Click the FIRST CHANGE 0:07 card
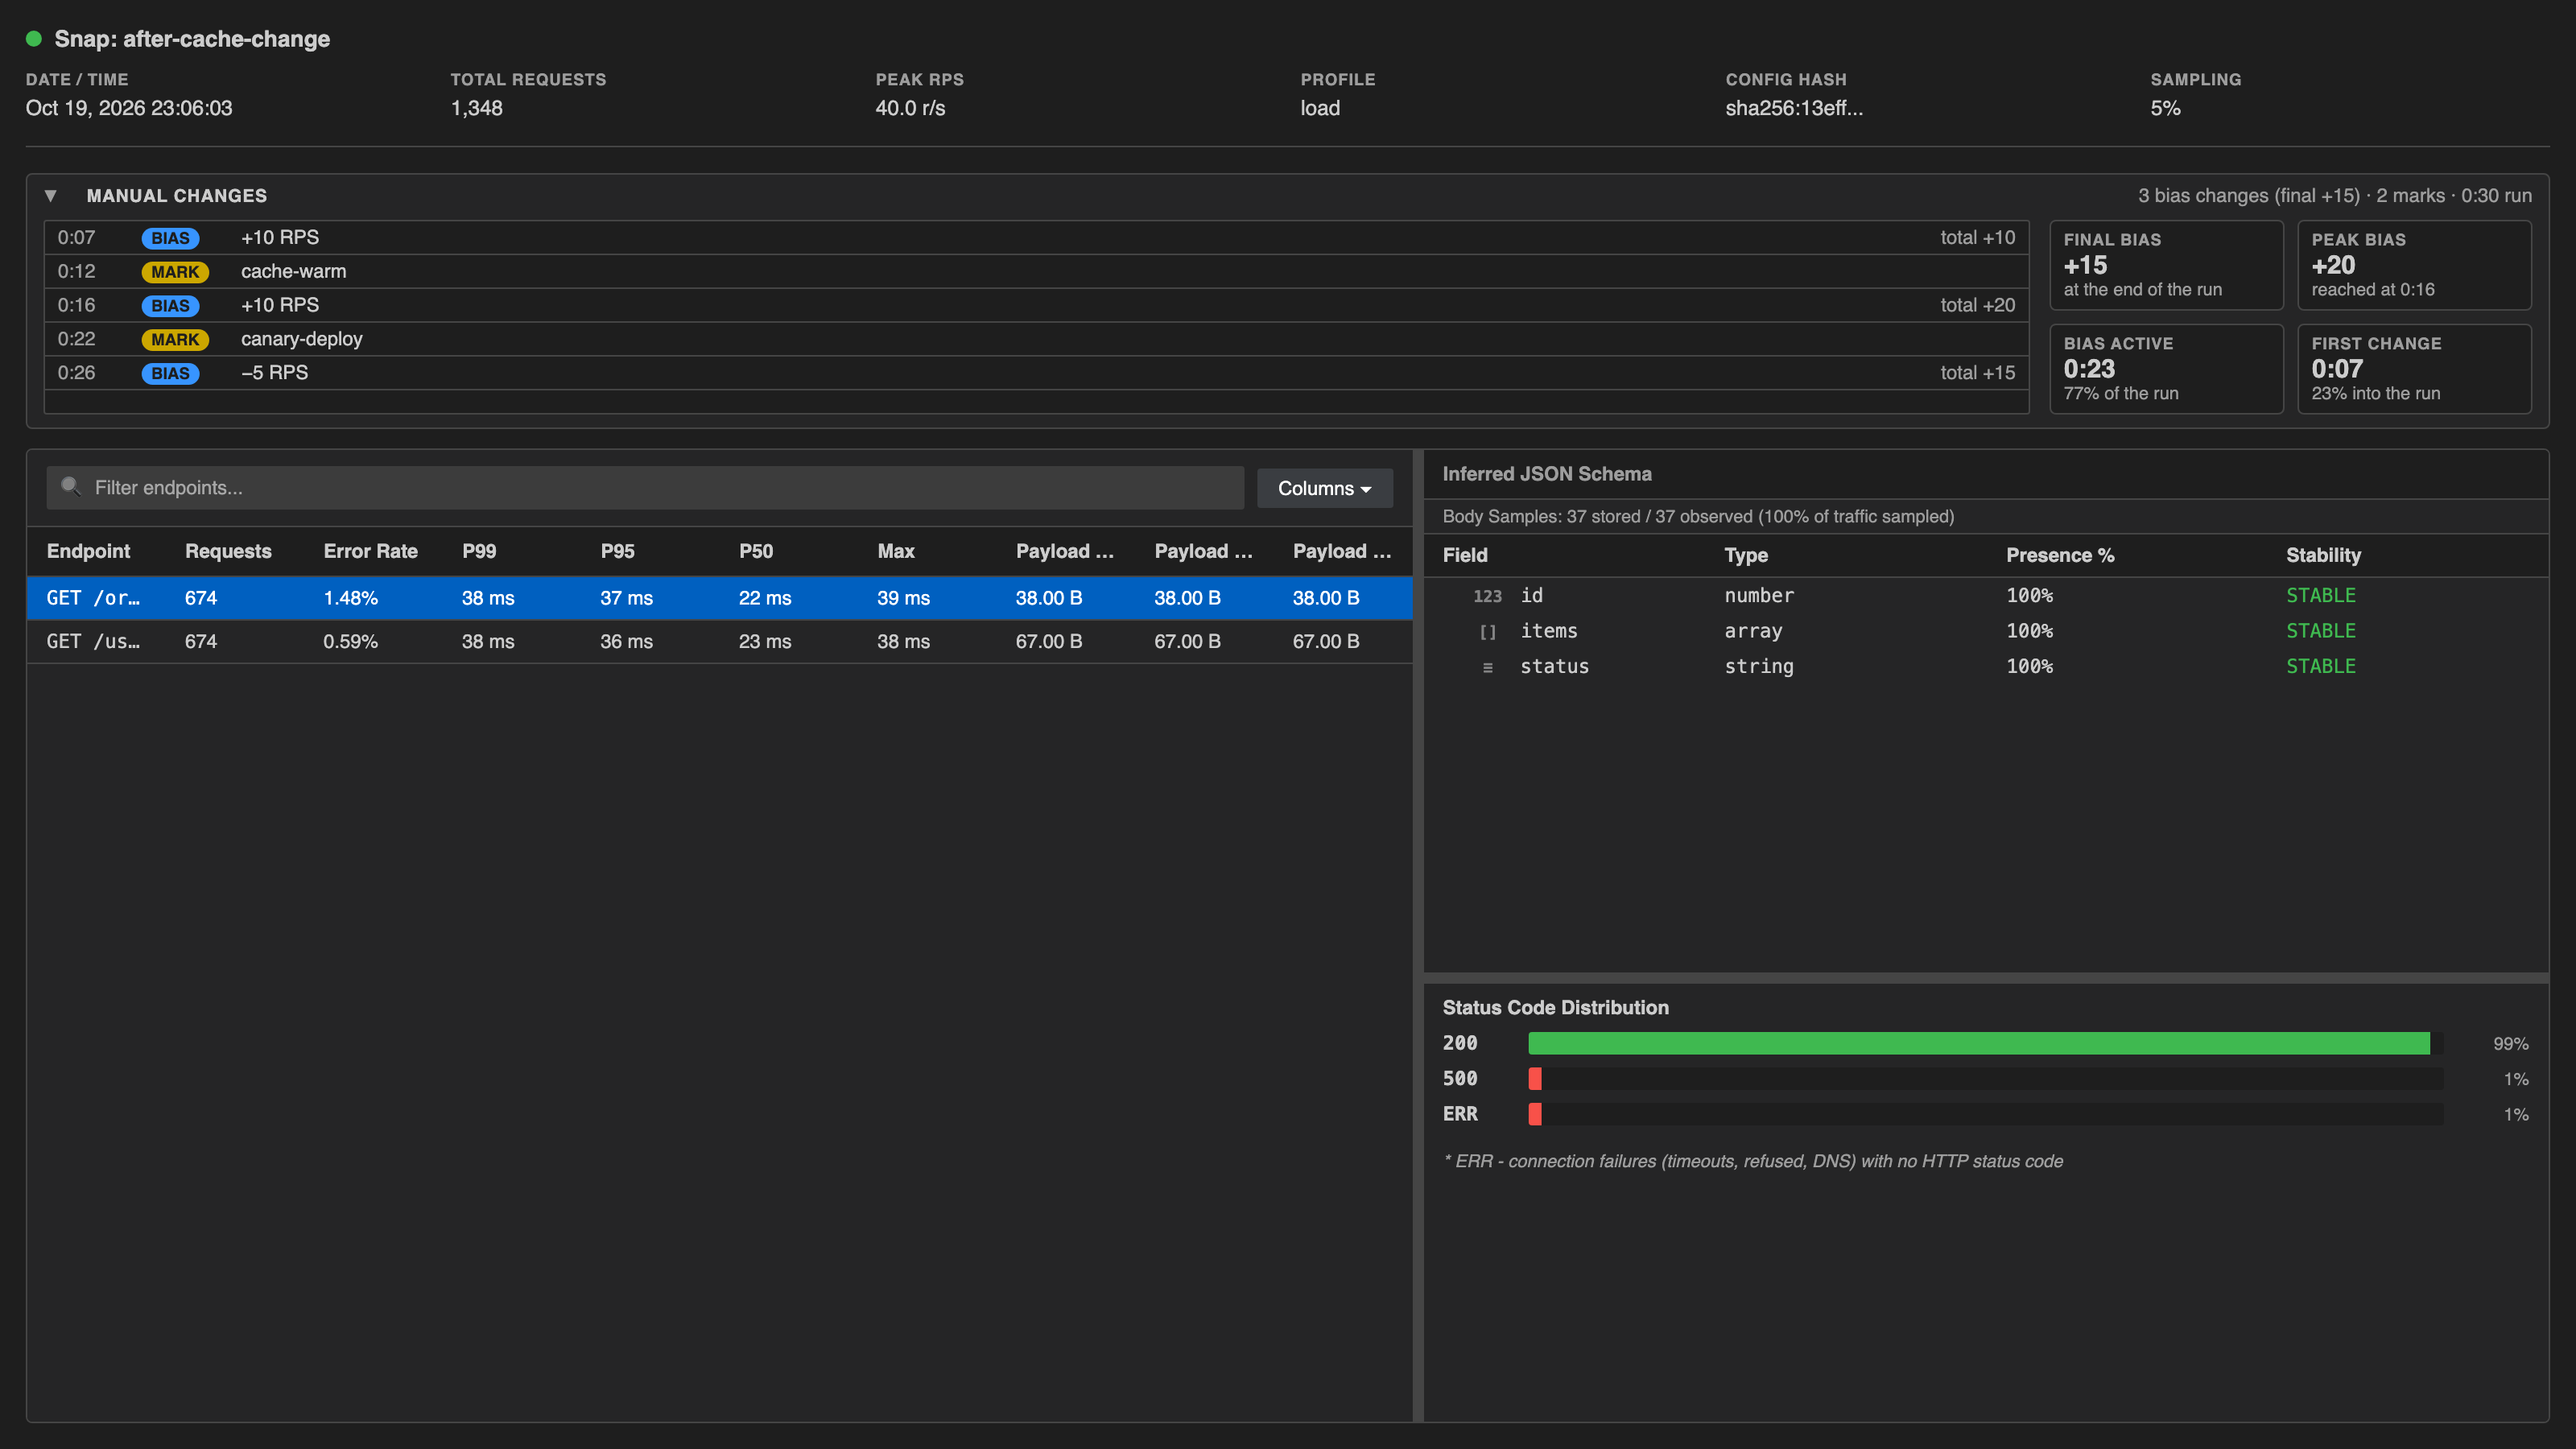Screen dimensions: 2576x1449 (x=2414, y=369)
